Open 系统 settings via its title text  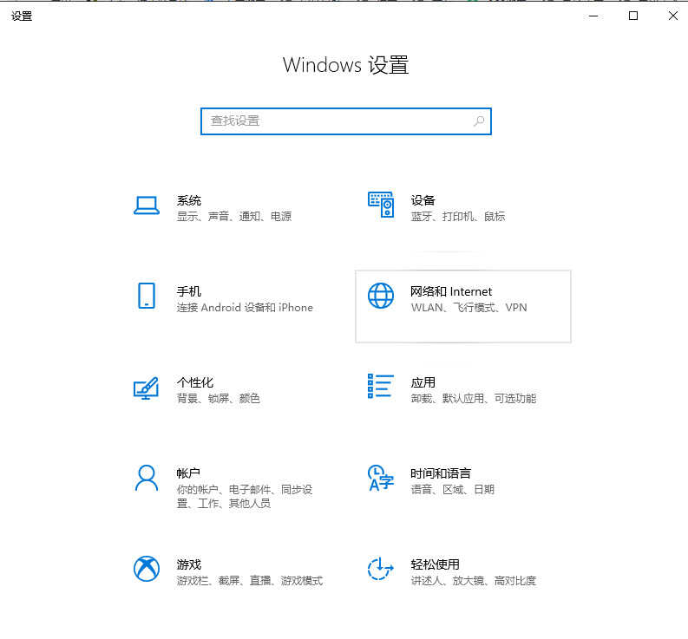tap(189, 200)
